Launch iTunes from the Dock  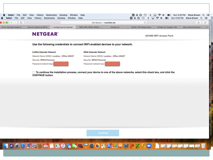click(63, 146)
